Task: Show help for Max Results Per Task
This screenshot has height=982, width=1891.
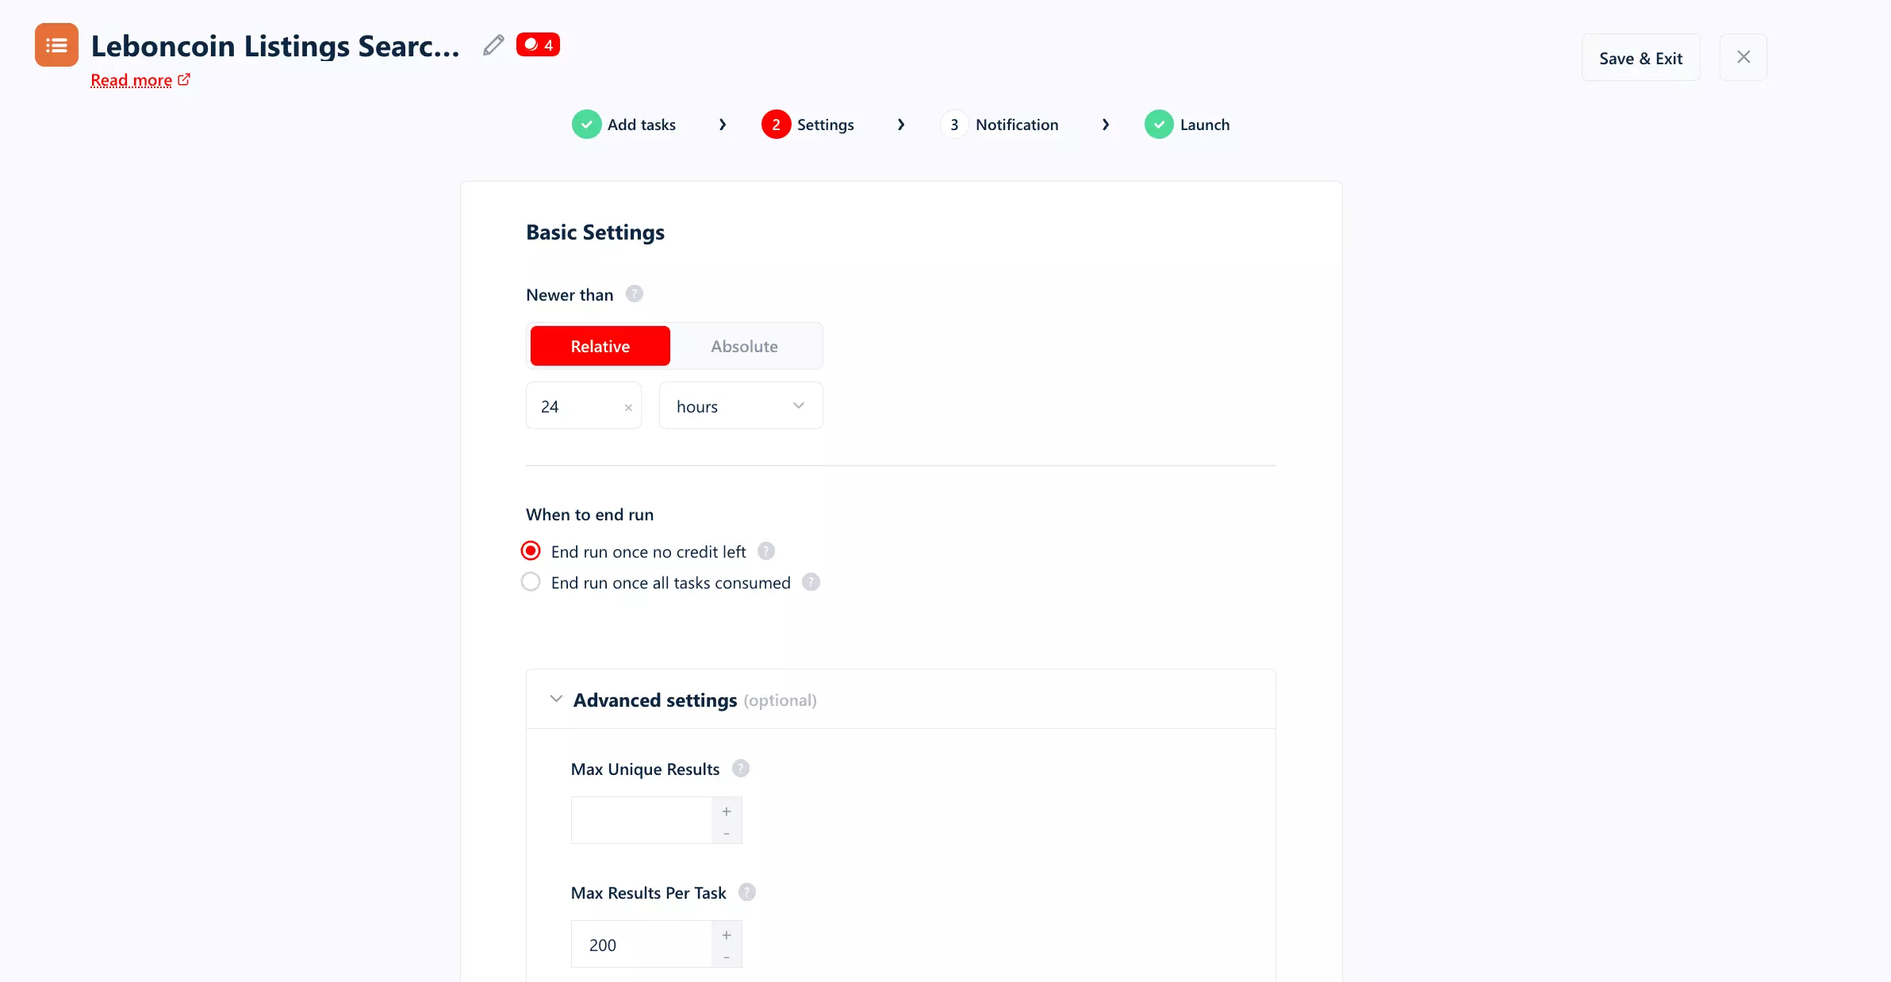Action: (747, 892)
